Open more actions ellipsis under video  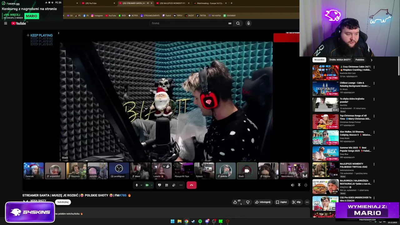click(x=307, y=202)
